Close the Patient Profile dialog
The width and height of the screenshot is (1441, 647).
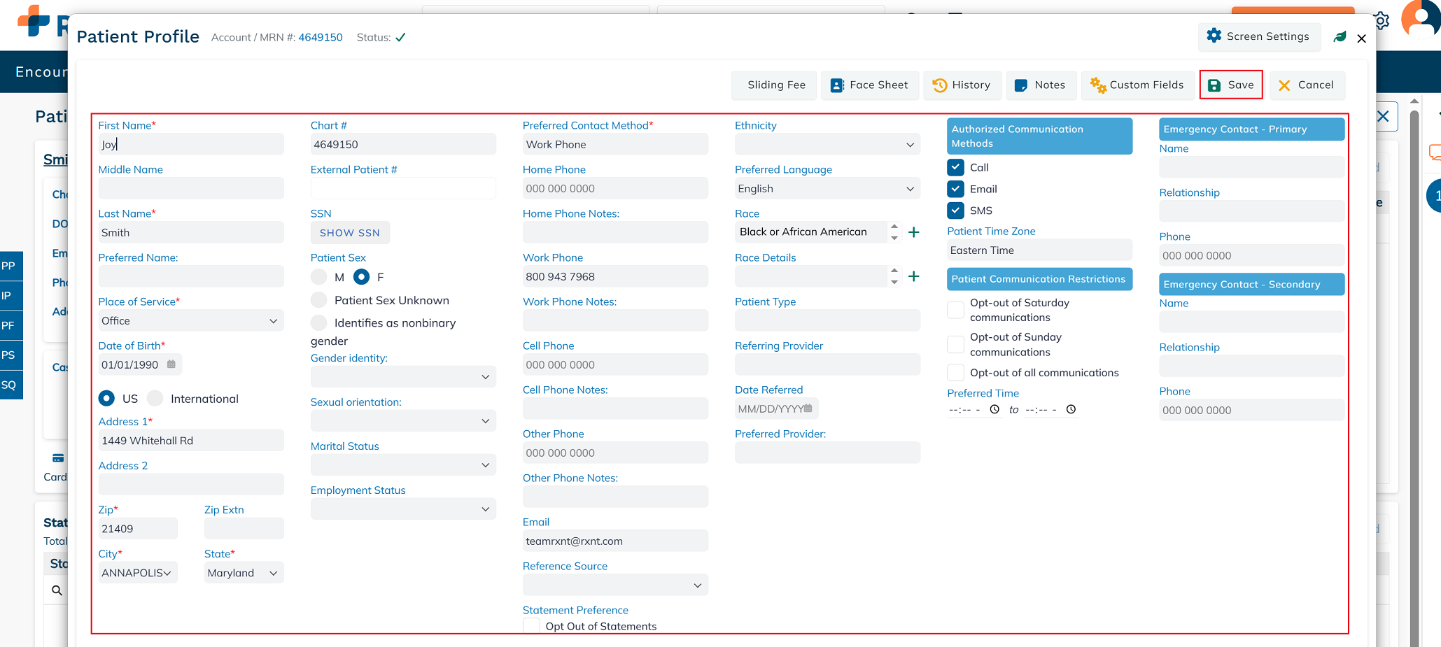click(x=1361, y=38)
